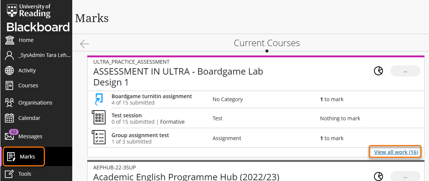Screen dimensions: 429x181
Task: Open View all work (16) link
Action: [x=396, y=152]
